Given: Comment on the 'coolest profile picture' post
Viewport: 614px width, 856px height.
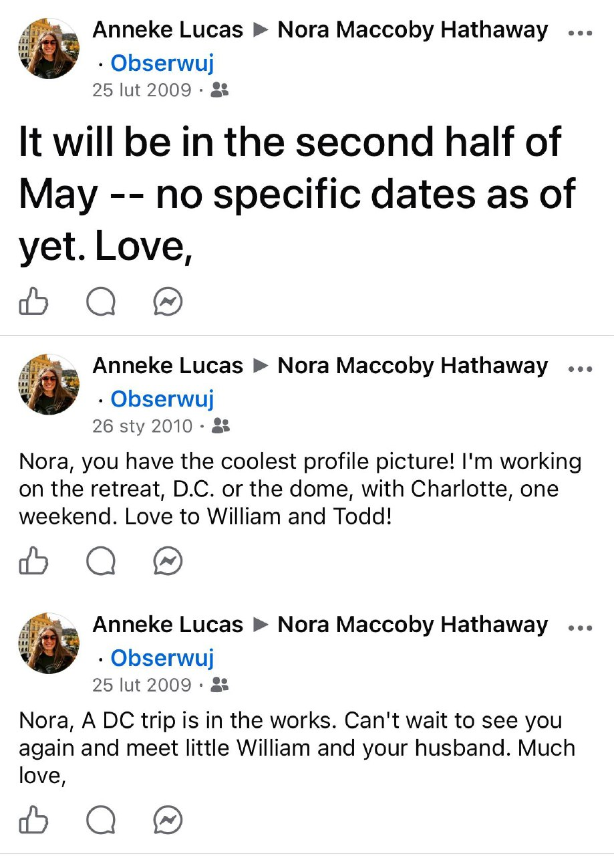Looking at the screenshot, I should coord(101,561).
